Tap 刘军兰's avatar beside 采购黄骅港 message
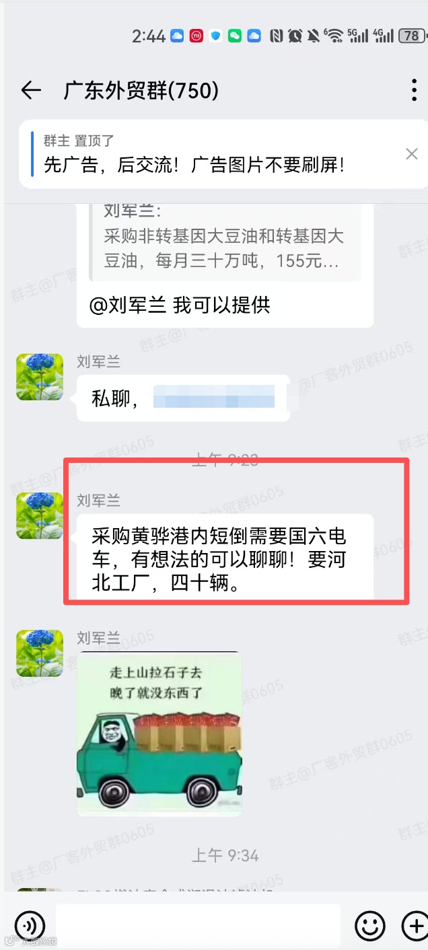Image resolution: width=428 pixels, height=950 pixels. click(x=40, y=515)
